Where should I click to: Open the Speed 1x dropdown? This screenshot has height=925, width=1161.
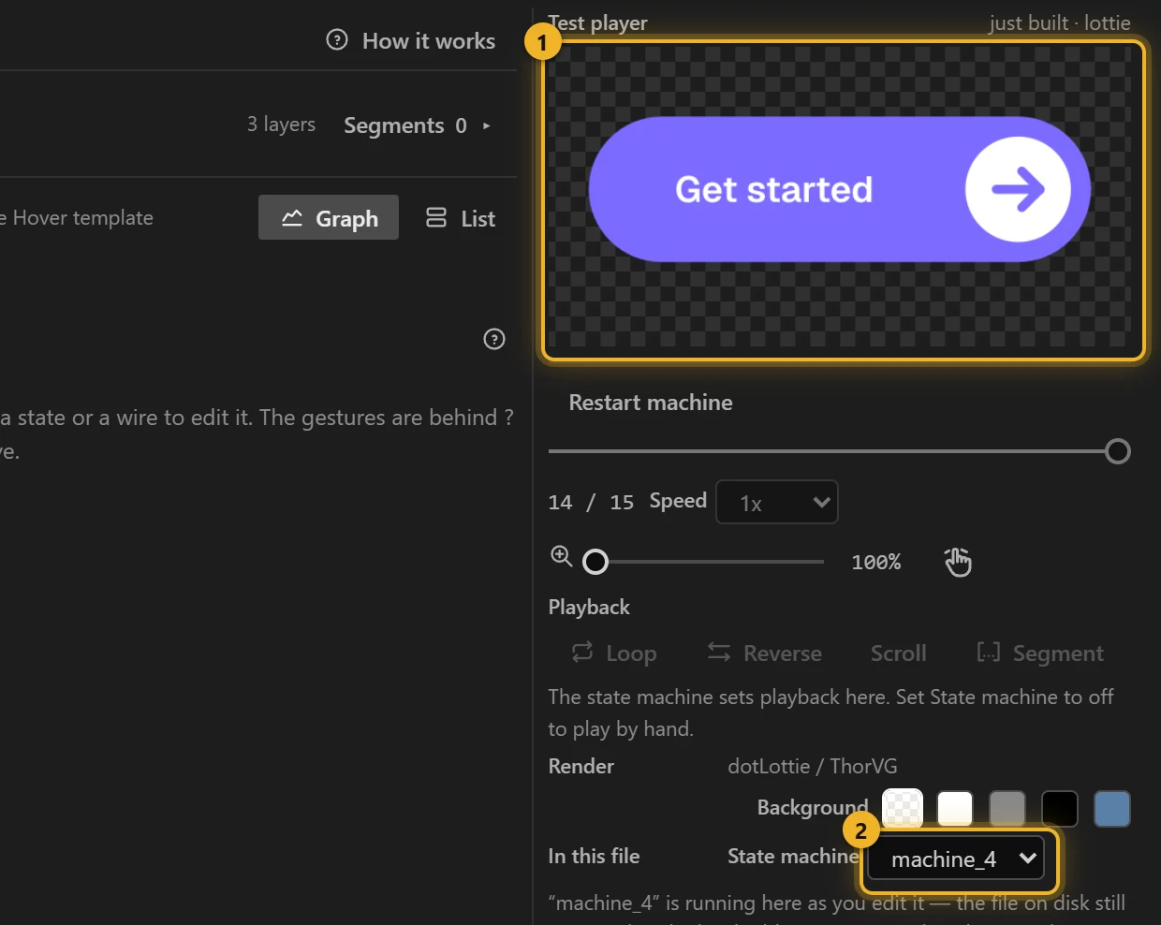coord(777,503)
